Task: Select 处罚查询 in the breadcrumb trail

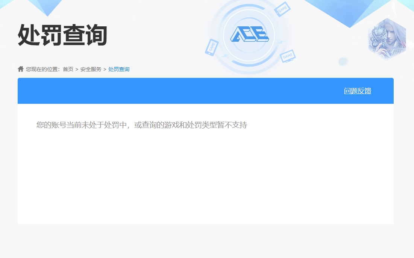Action: point(118,69)
